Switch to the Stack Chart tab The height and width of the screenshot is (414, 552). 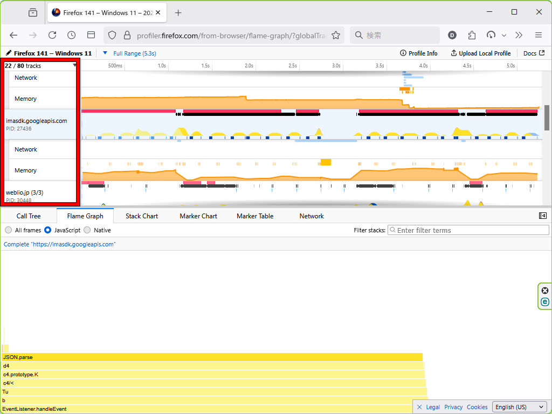(x=142, y=216)
